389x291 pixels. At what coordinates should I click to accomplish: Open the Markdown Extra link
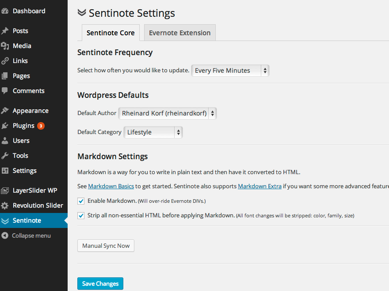260,187
